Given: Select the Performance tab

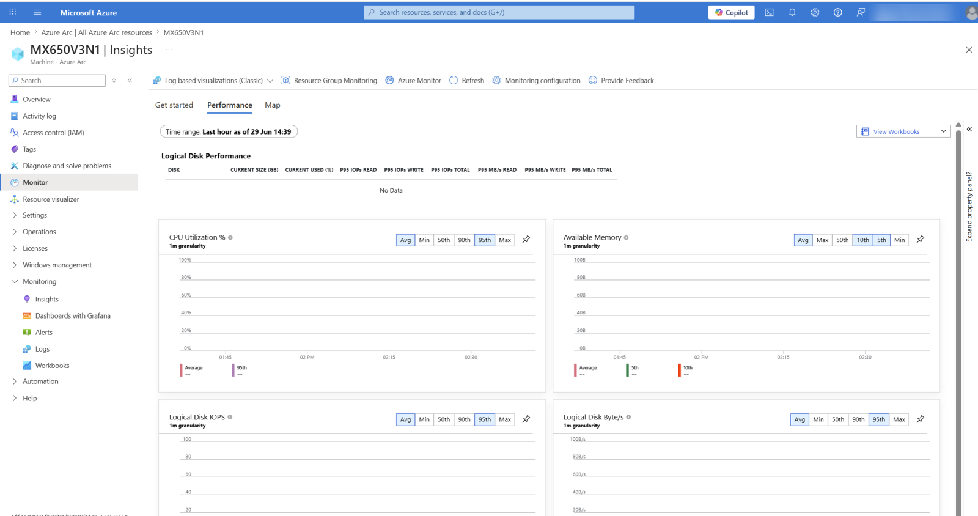Looking at the screenshot, I should click(230, 105).
